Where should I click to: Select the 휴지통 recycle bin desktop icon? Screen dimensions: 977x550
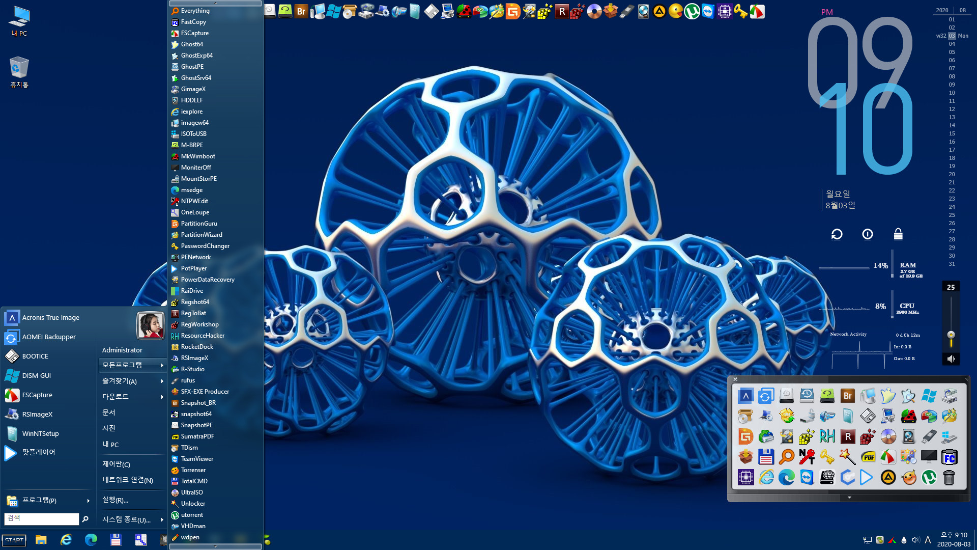[19, 72]
